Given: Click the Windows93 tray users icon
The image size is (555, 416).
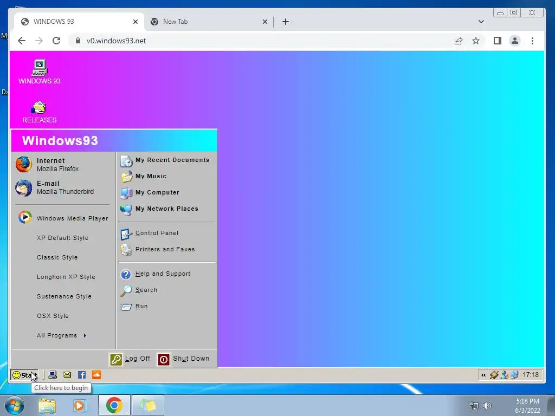Looking at the screenshot, I should 505,375.
